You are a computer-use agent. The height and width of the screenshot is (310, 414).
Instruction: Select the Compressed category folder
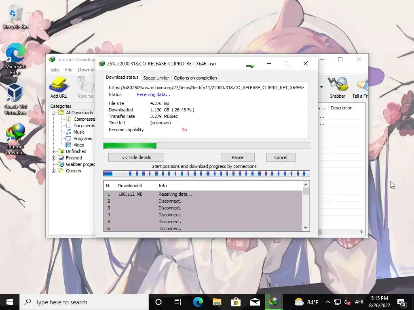tap(80, 119)
